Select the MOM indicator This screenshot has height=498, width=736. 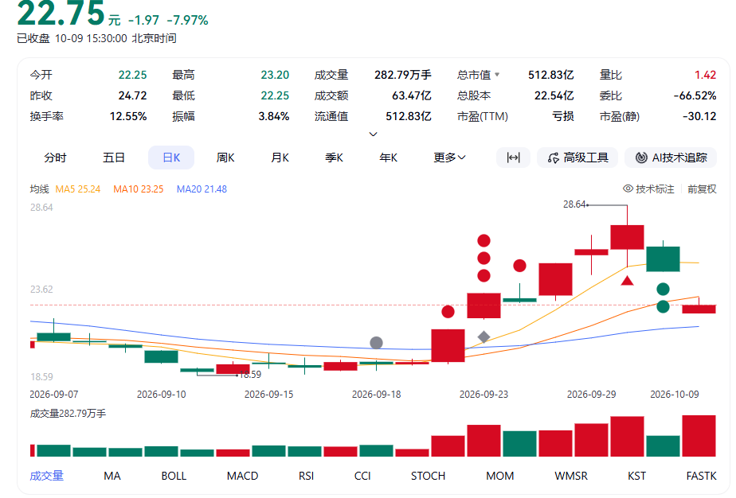click(500, 476)
